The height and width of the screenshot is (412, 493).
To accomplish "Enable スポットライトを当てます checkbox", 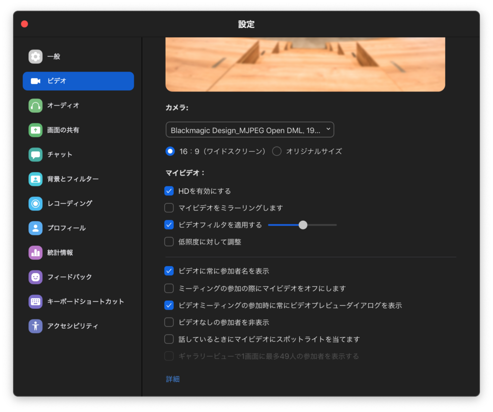I will (169, 339).
